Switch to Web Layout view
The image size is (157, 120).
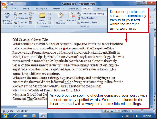click(112, 111)
